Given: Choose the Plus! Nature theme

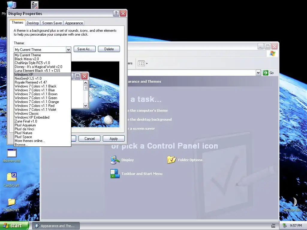Looking at the screenshot, I should tap(43, 133).
